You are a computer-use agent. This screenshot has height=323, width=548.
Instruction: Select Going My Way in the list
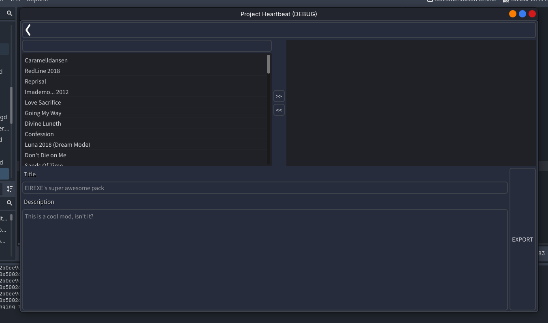(x=43, y=113)
